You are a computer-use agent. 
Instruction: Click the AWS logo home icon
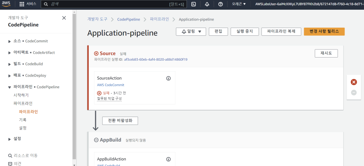pos(6,4)
